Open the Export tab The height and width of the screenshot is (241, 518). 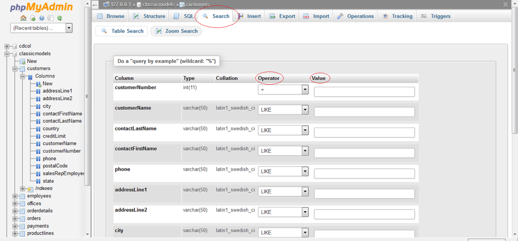[x=282, y=17]
